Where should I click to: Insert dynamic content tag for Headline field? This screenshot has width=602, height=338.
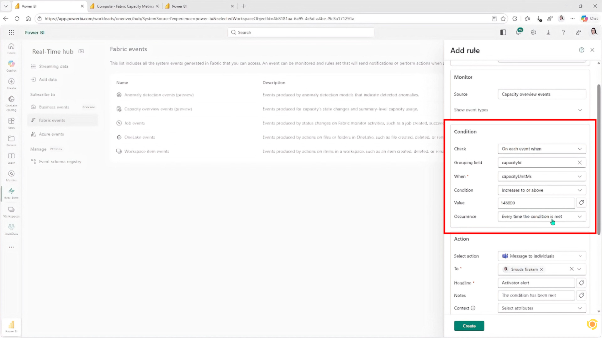click(x=581, y=283)
